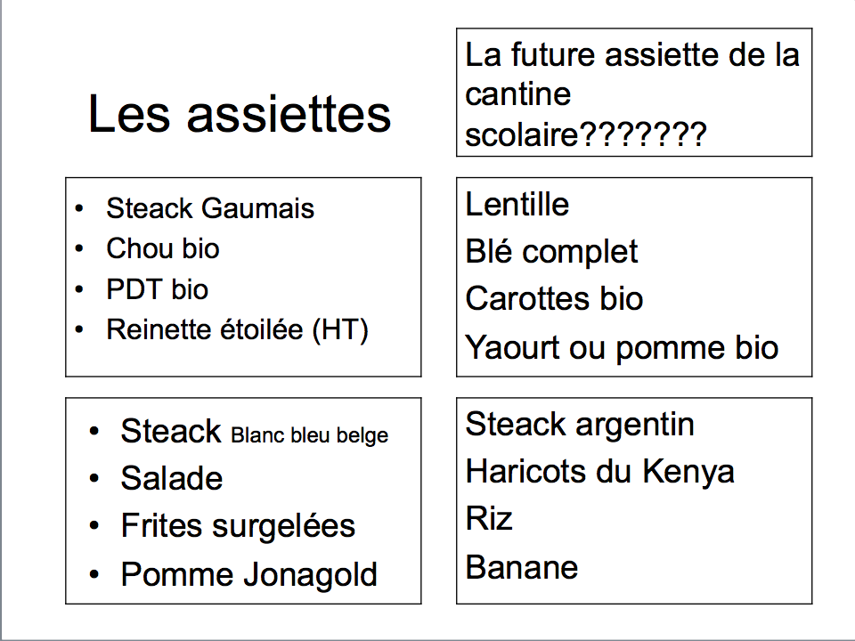Select the "Blé complet" line
This screenshot has height=641, width=855.
point(551,252)
